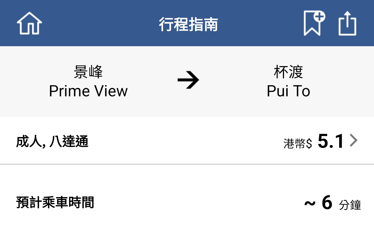Select destination station 杯渡 Pui To
This screenshot has height=236, width=374.
point(288,81)
